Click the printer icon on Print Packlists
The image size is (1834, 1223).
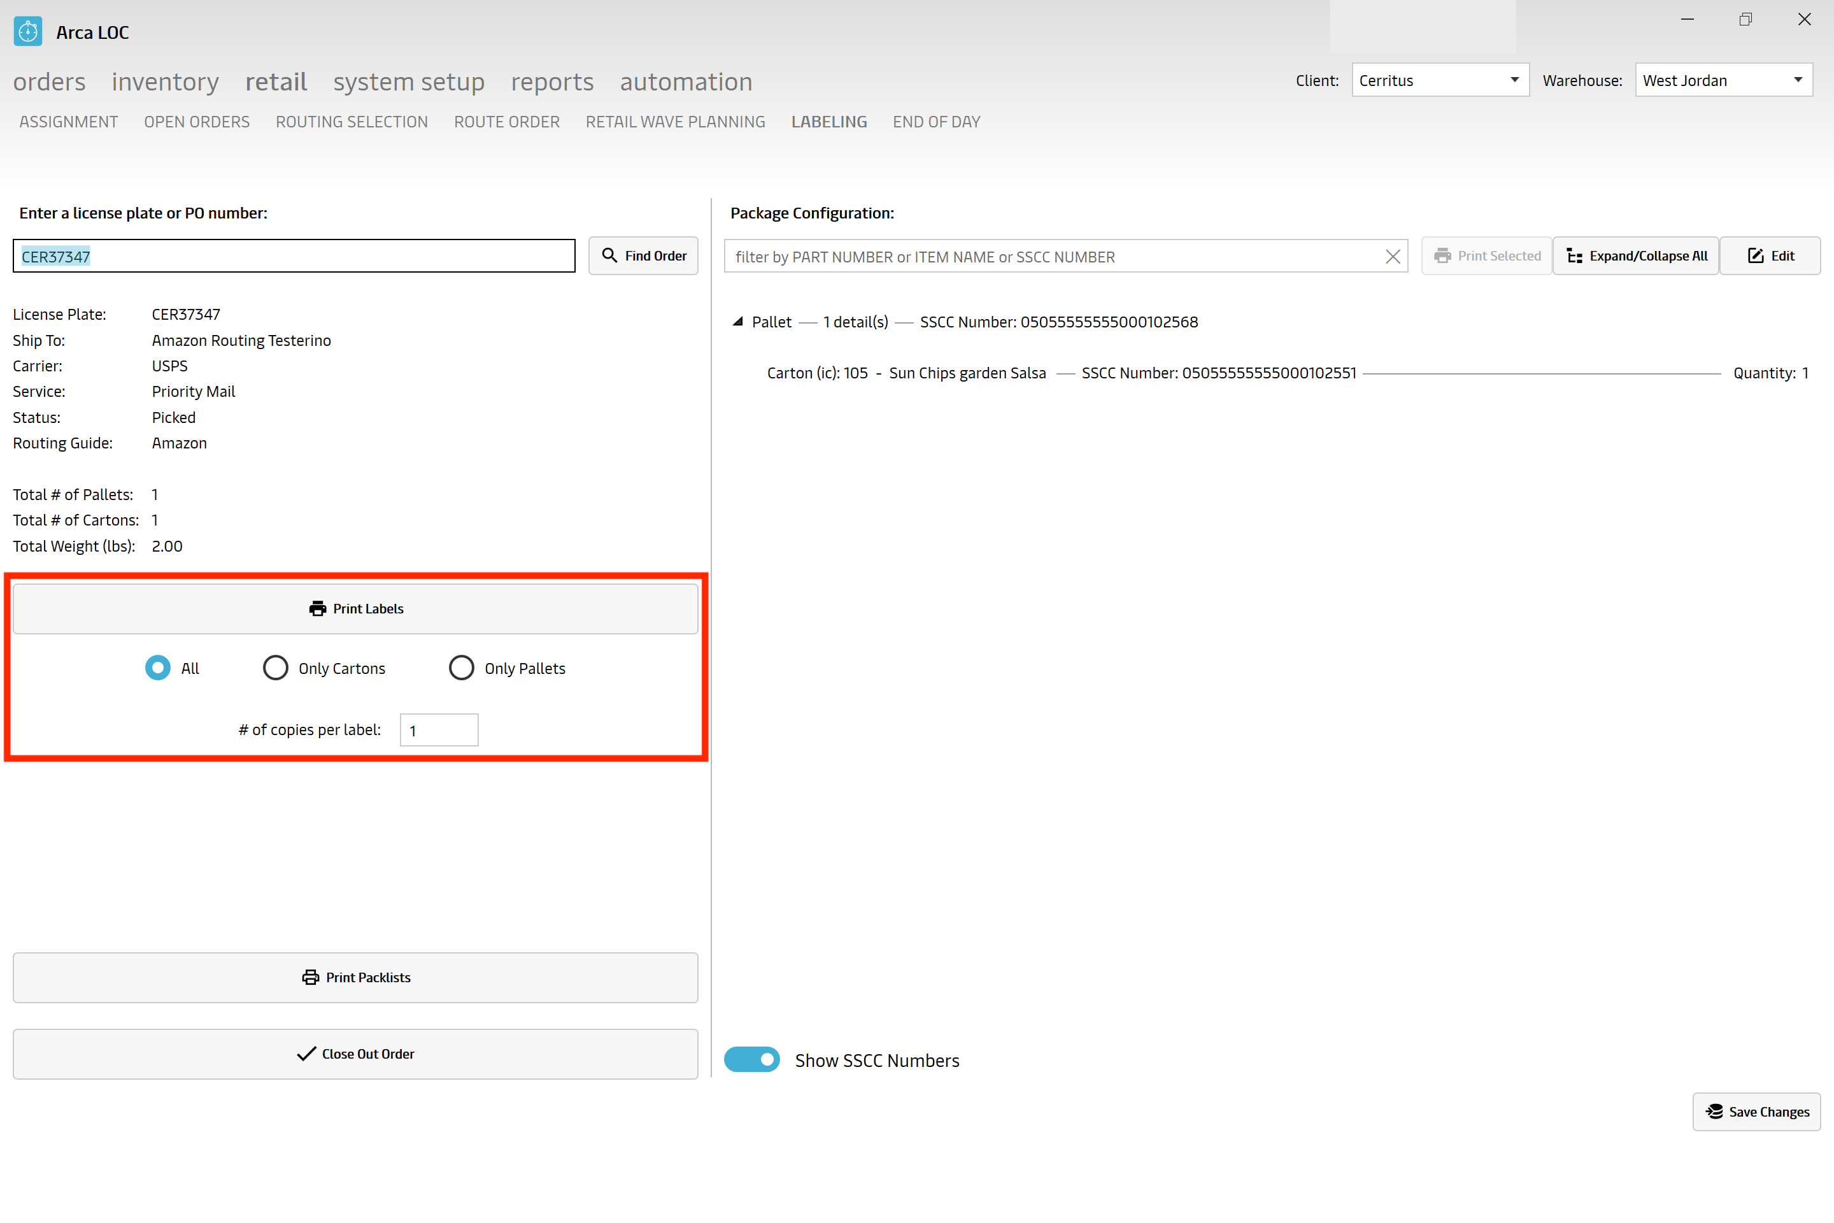(310, 977)
